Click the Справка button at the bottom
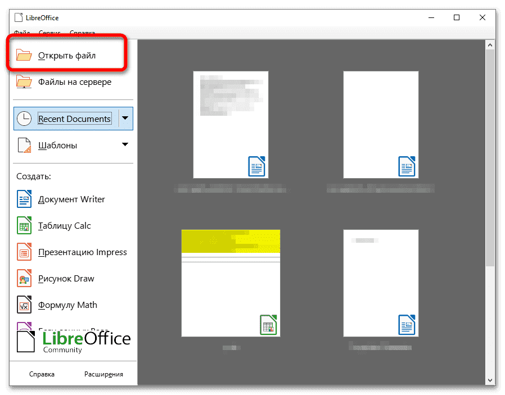The height and width of the screenshot is (395, 505). tap(42, 374)
